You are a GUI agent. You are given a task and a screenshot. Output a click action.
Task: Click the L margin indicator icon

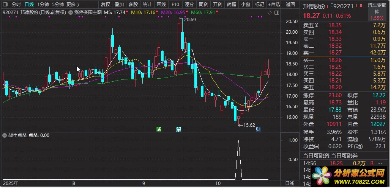click(358, 6)
